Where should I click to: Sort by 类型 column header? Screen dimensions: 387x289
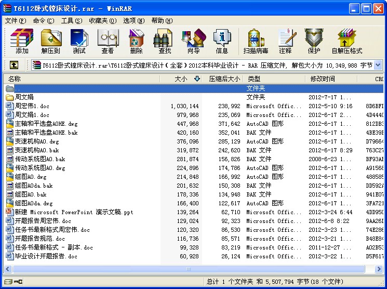274,79
